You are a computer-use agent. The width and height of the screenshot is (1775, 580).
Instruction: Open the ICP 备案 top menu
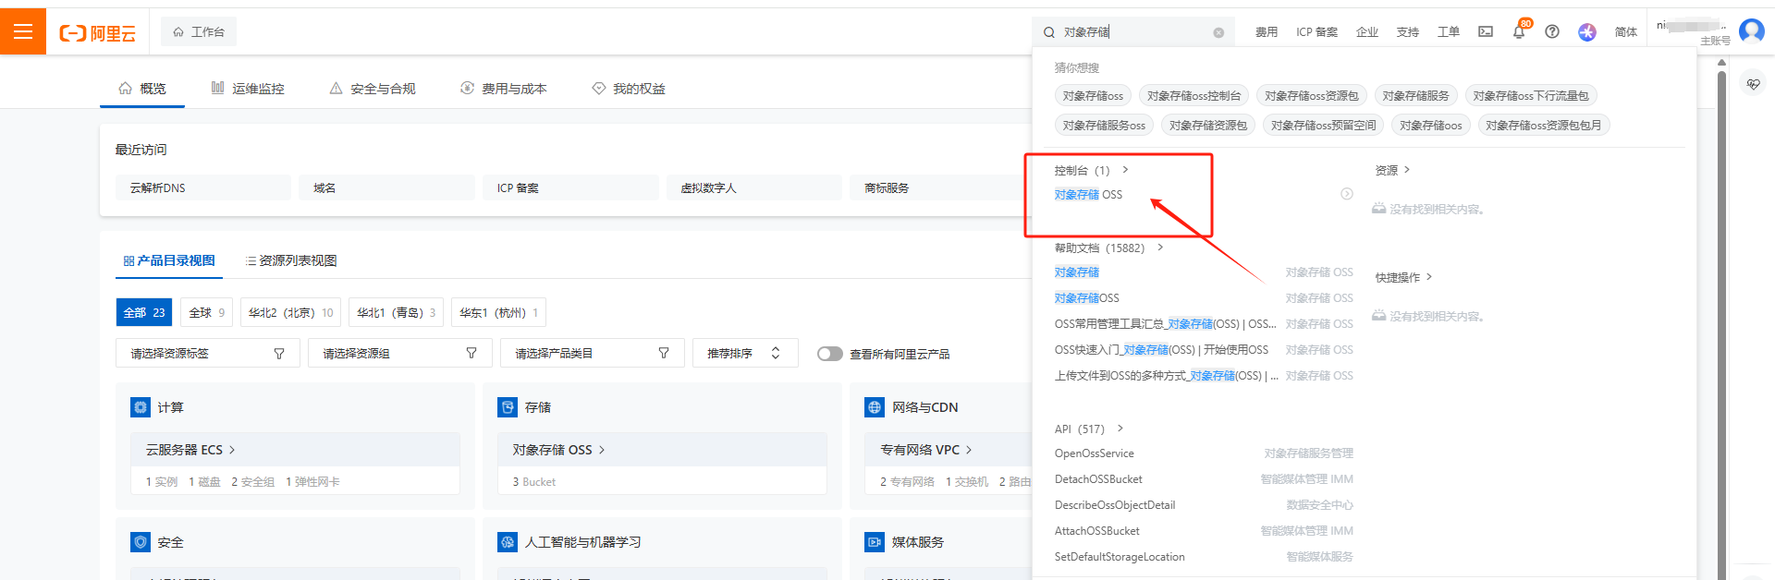pyautogui.click(x=1316, y=32)
